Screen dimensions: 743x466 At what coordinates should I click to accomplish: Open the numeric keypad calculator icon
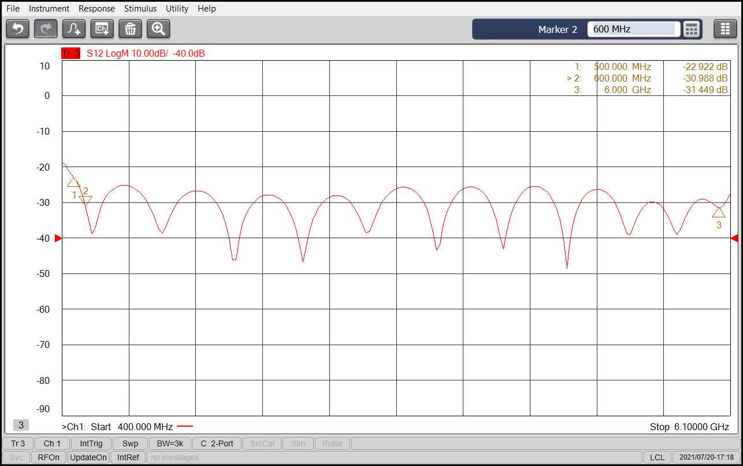(x=692, y=29)
